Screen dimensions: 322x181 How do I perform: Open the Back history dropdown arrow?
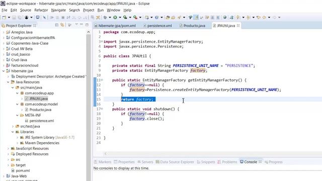tap(269, 18)
